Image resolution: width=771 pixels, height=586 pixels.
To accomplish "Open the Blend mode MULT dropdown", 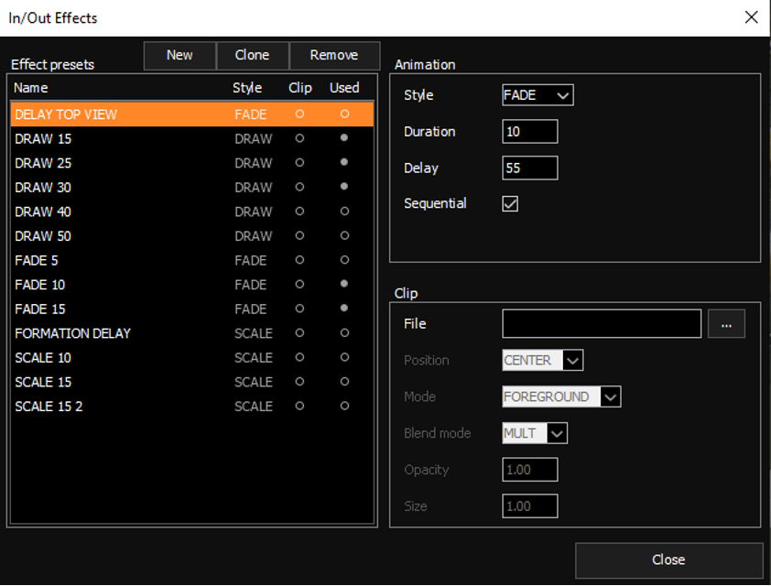I will click(x=535, y=434).
